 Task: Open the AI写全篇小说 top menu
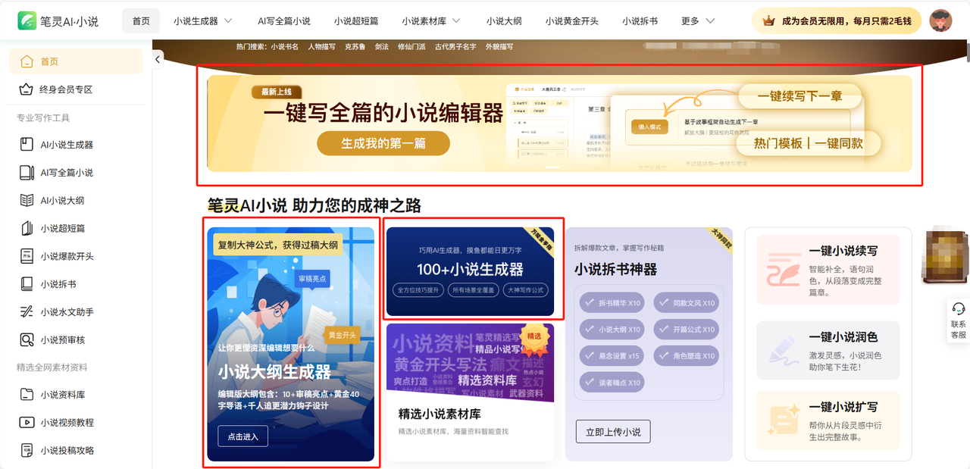coord(284,21)
